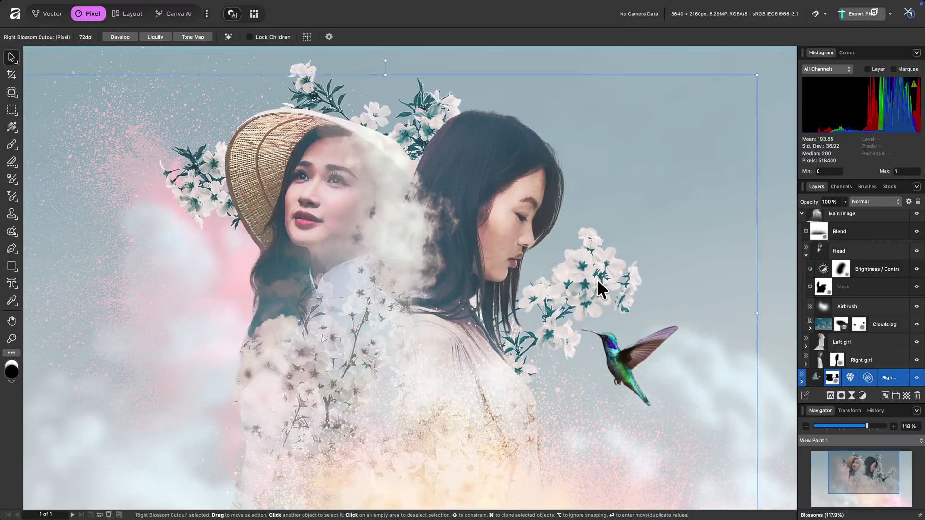
Task: Select the Move tool
Action: [12, 57]
